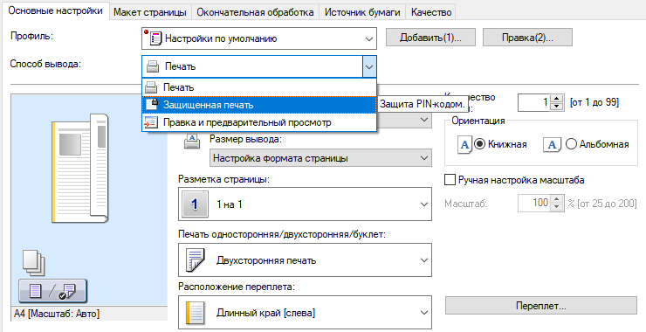Click the page preview thumbnail

80,169
